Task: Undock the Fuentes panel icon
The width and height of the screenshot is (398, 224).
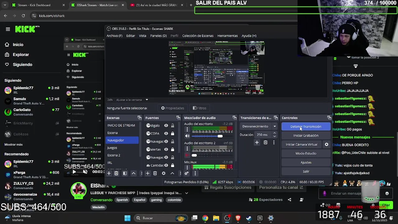Action: click(x=178, y=118)
